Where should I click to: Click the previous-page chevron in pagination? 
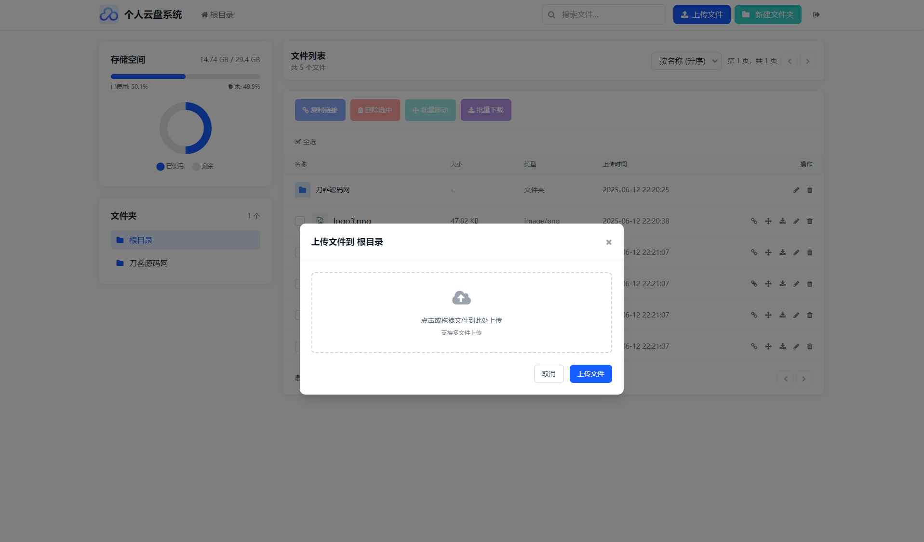(790, 61)
